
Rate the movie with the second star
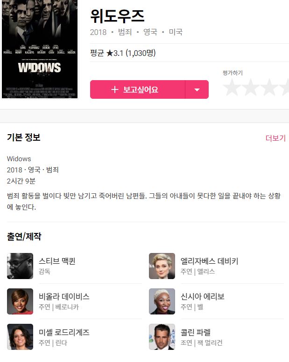[250, 87]
